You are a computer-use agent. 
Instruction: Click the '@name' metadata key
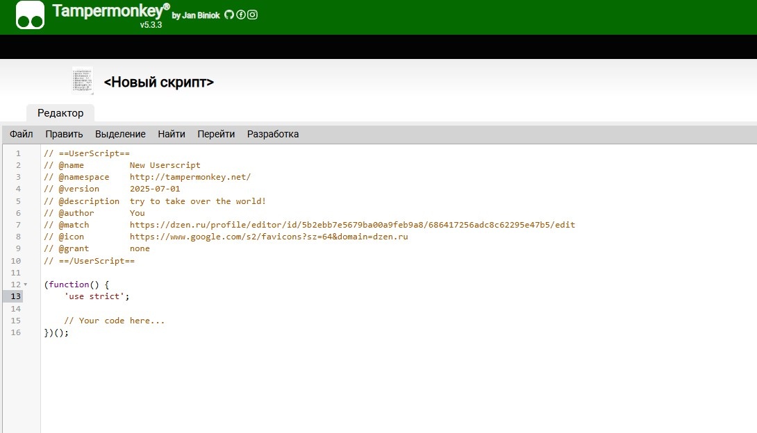[72, 165]
